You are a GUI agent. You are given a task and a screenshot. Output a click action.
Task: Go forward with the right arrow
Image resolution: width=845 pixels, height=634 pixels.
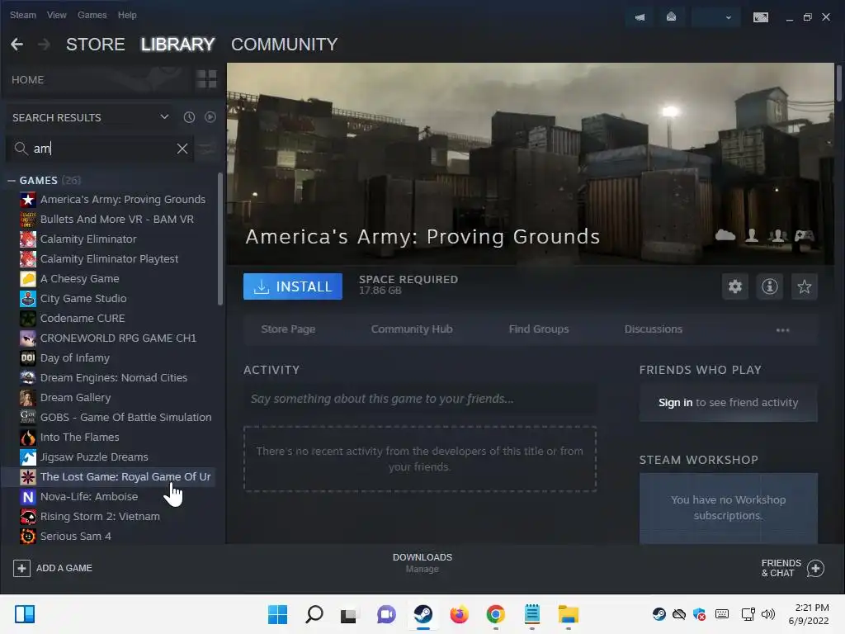(x=45, y=45)
